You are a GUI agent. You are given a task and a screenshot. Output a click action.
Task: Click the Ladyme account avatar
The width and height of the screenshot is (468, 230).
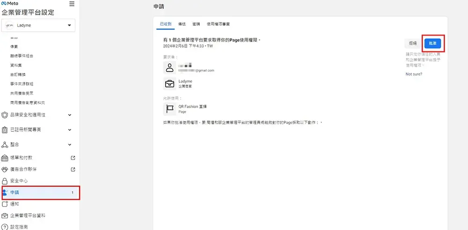[x=9, y=25]
